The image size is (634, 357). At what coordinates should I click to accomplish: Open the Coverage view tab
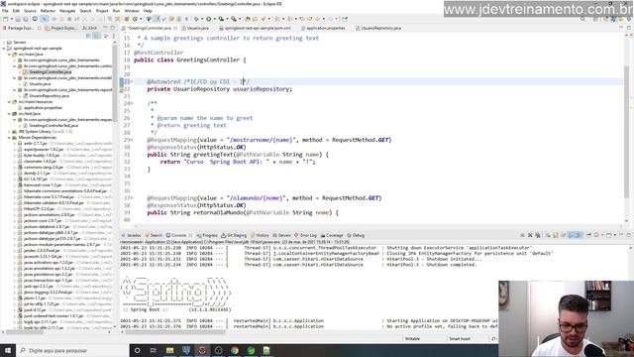tap(332, 235)
